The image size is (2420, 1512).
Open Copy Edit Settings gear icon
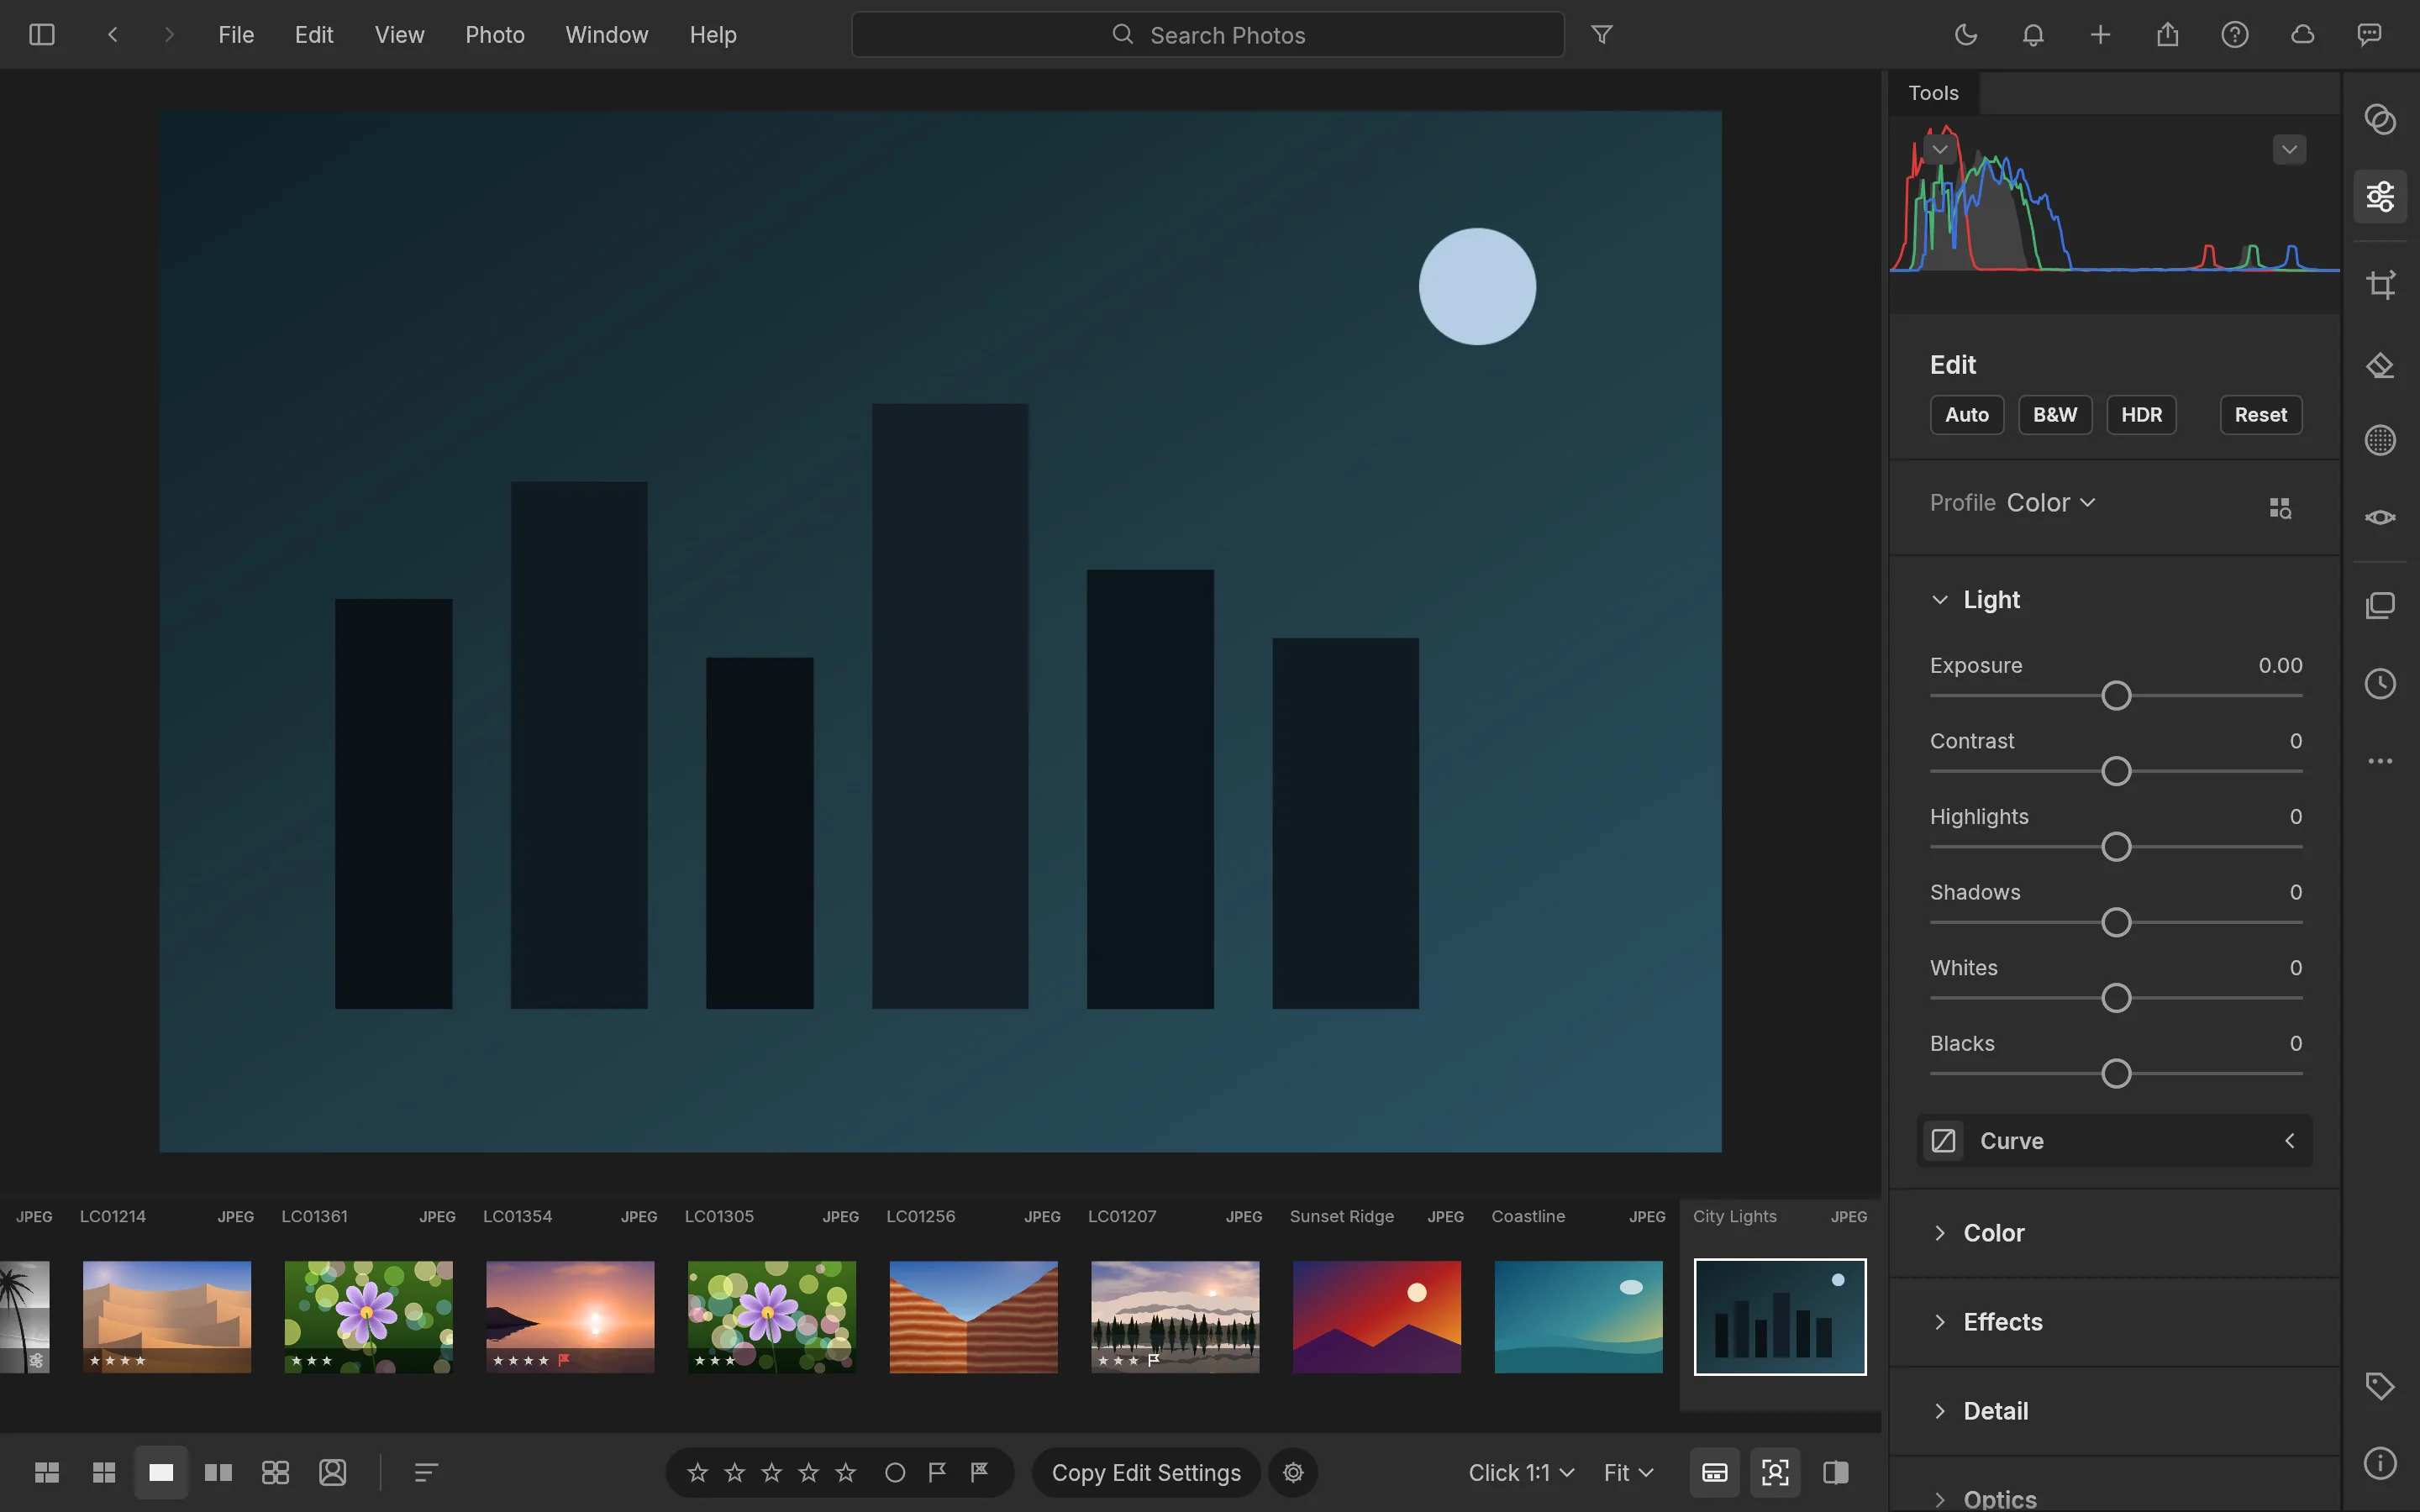[1293, 1472]
